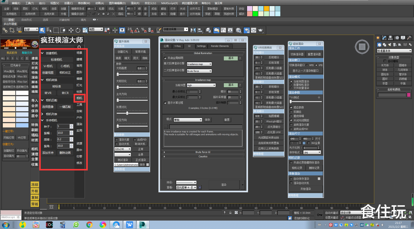414x229 pixels.
Task: Collapse the 创建相机 section
Action: [x=42, y=53]
